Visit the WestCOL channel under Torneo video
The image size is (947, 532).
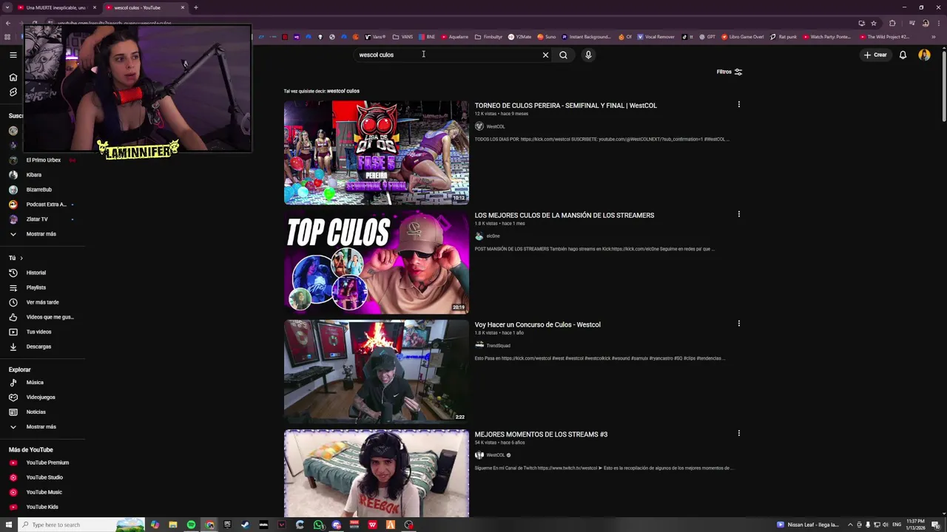pyautogui.click(x=495, y=126)
